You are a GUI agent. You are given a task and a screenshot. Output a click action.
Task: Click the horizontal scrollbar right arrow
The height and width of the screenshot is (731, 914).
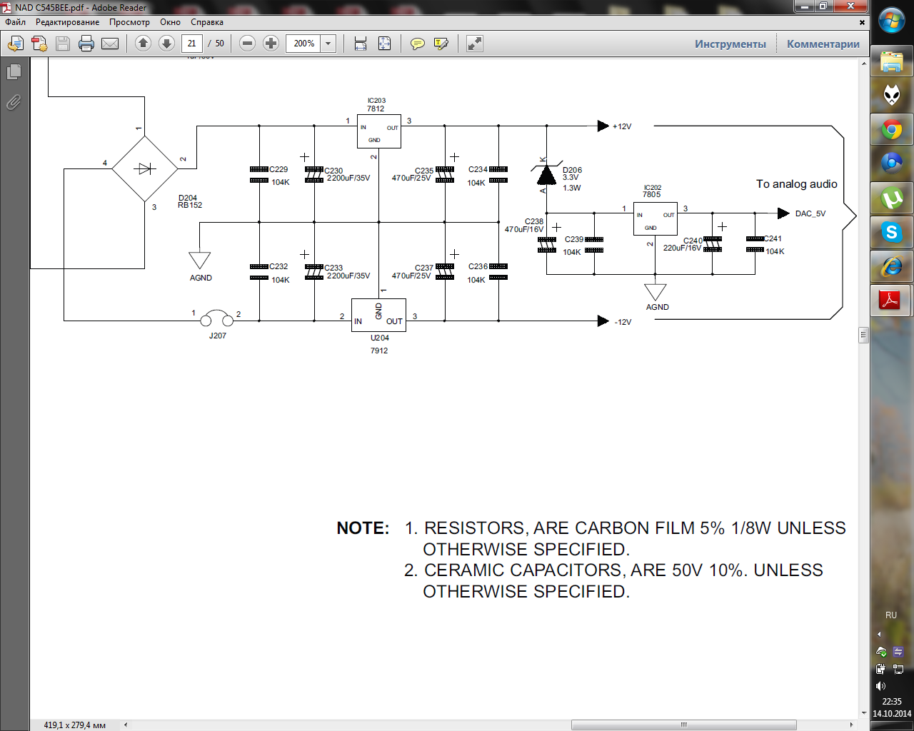[x=852, y=725]
